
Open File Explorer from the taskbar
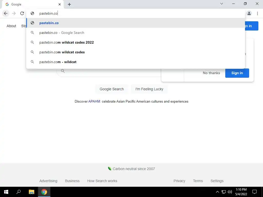[x=31, y=192]
